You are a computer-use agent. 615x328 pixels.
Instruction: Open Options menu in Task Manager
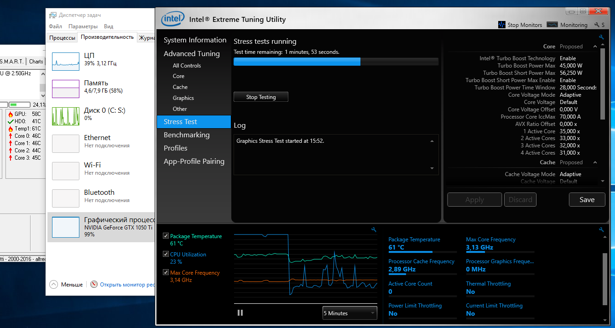(83, 26)
